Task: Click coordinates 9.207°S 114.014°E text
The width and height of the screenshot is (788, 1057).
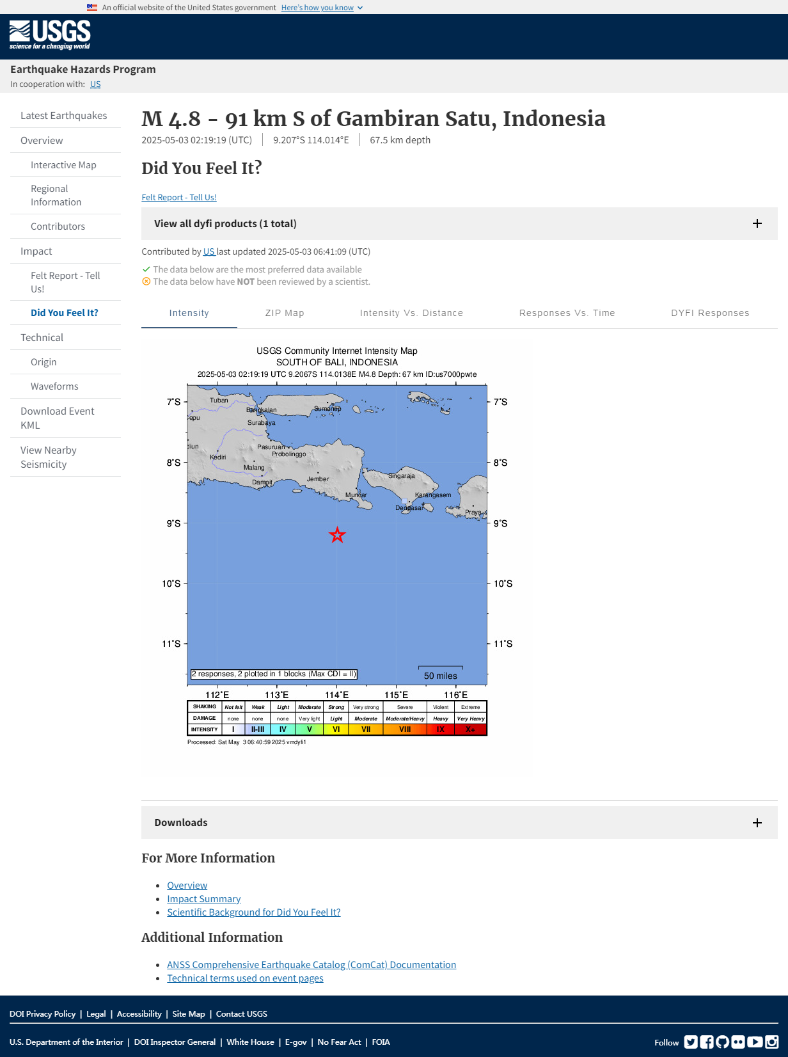Action: click(x=311, y=140)
